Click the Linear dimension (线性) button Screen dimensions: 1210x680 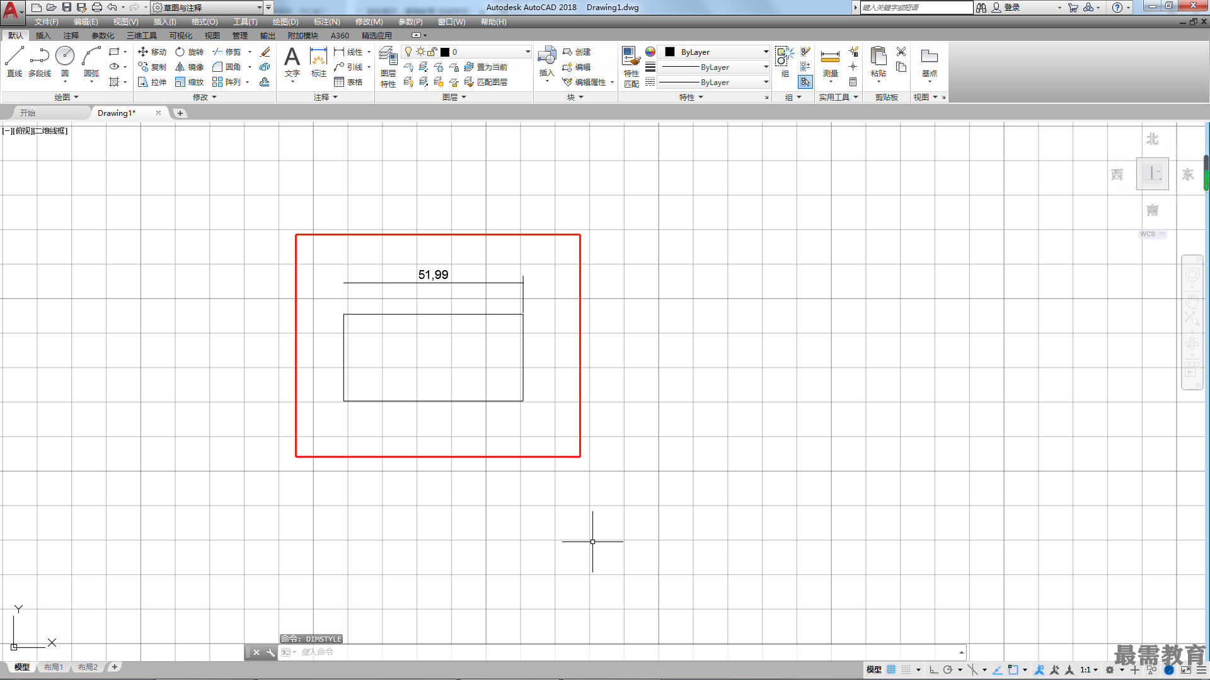[349, 52]
